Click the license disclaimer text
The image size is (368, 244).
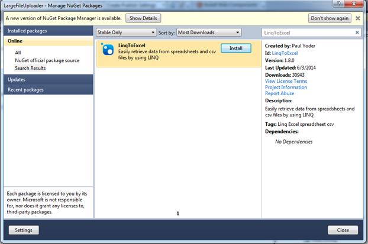(x=47, y=203)
